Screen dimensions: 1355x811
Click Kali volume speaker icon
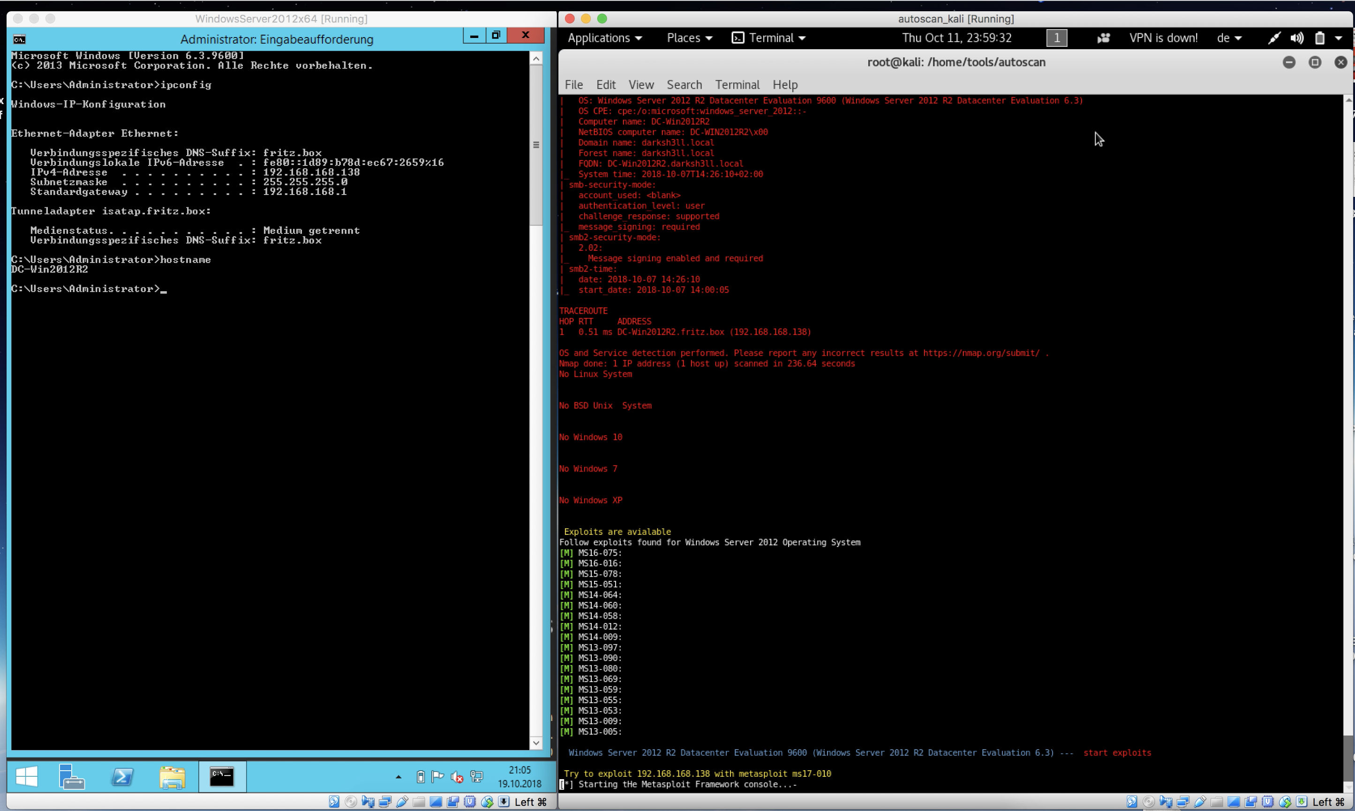(x=1296, y=38)
